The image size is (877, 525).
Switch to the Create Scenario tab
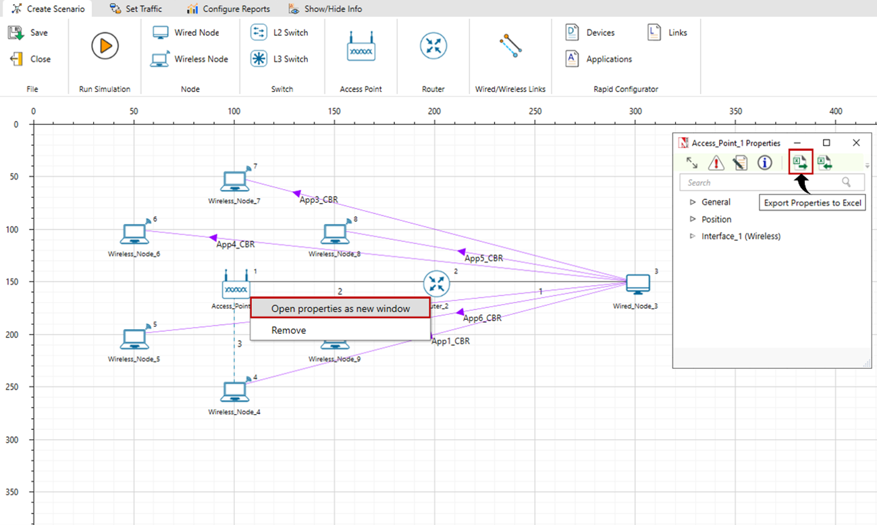point(48,9)
